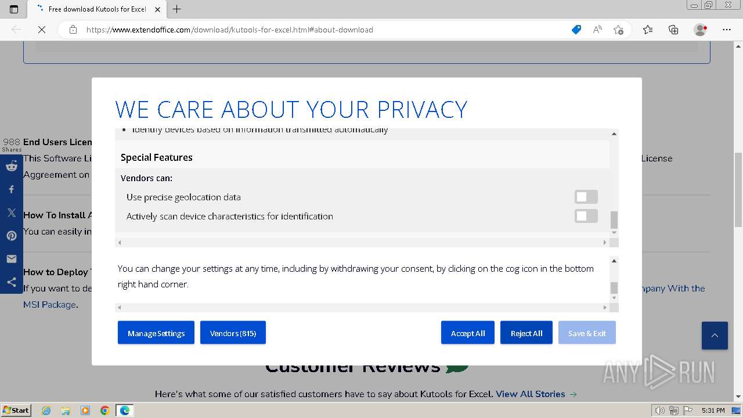The width and height of the screenshot is (743, 418).
Task: Open volume control in system tray
Action: (659, 410)
